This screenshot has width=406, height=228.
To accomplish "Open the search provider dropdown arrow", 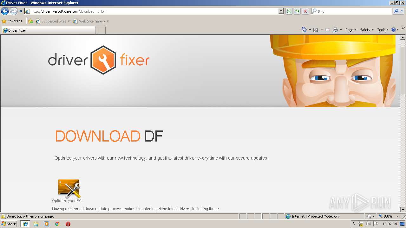I will point(402,11).
